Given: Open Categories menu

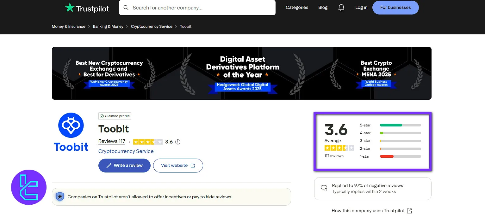Looking at the screenshot, I should [x=297, y=7].
